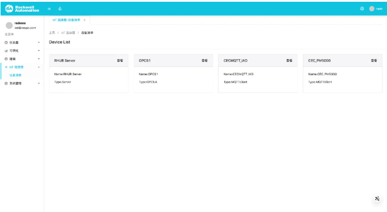This screenshot has height=212, width=387.
Task: Click 查看 on the OPCS1 card
Action: pyautogui.click(x=204, y=60)
